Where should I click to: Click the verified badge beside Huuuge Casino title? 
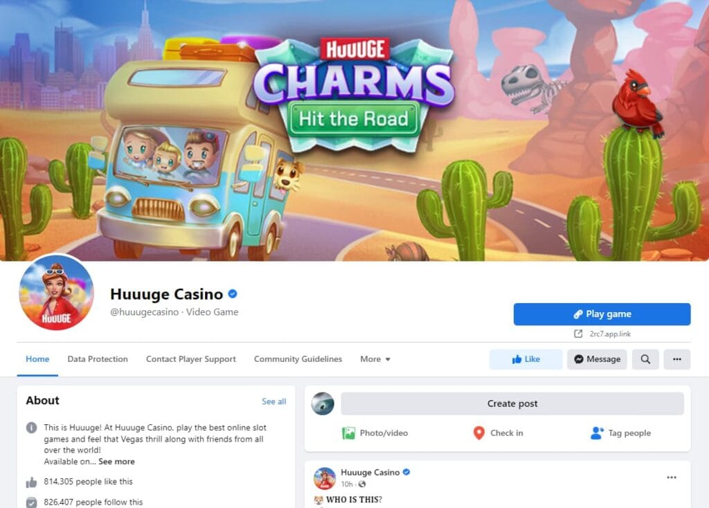pos(233,293)
